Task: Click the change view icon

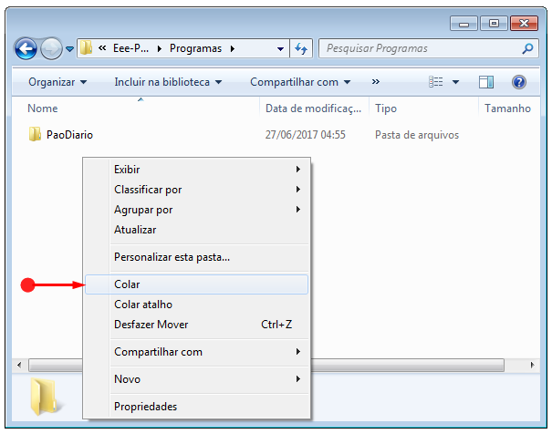Action: click(436, 82)
